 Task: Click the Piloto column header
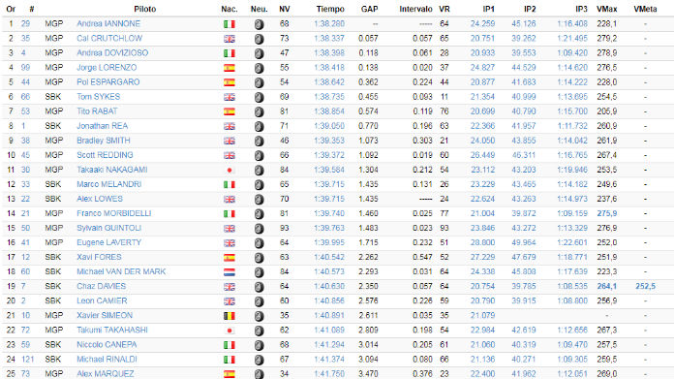[x=145, y=9]
